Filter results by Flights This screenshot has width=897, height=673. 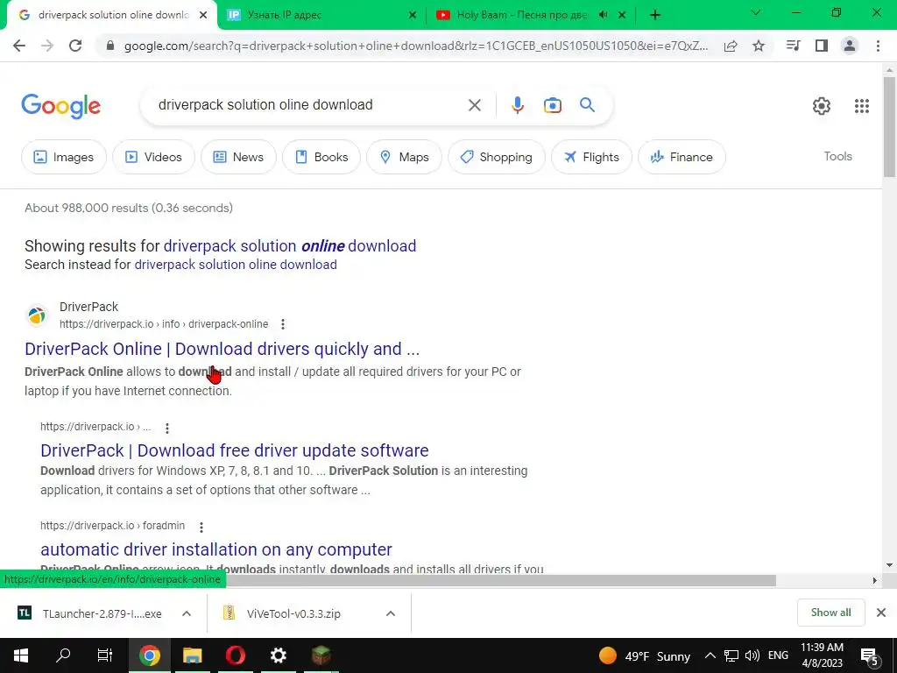coord(591,157)
